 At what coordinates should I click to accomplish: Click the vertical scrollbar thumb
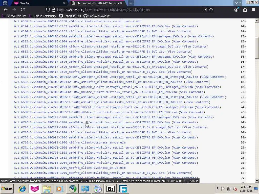257,48
